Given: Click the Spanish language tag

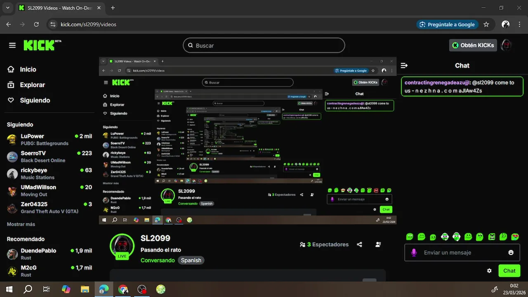Looking at the screenshot, I should coord(191,260).
